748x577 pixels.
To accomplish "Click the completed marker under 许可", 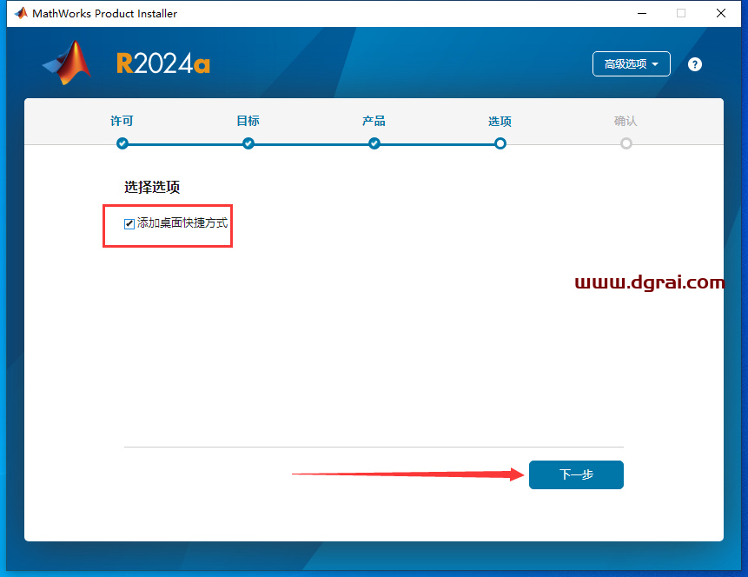I will click(x=122, y=143).
